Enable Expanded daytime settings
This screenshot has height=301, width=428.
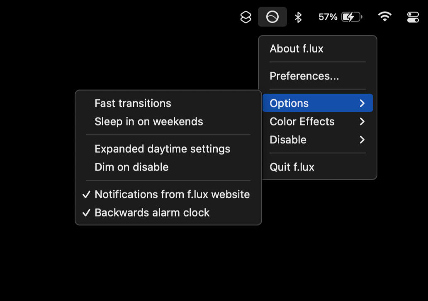(162, 149)
